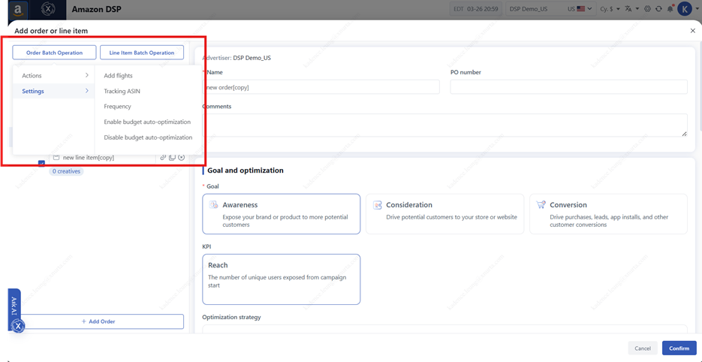The width and height of the screenshot is (702, 362).
Task: Click Order Batch Operation button
Action: (54, 53)
